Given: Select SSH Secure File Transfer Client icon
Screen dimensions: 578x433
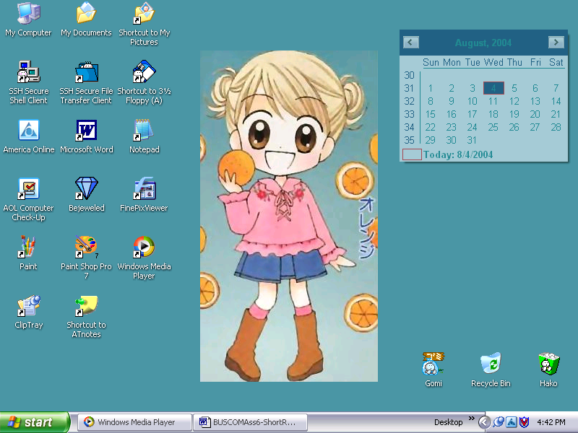Looking at the screenshot, I should pos(86,71).
